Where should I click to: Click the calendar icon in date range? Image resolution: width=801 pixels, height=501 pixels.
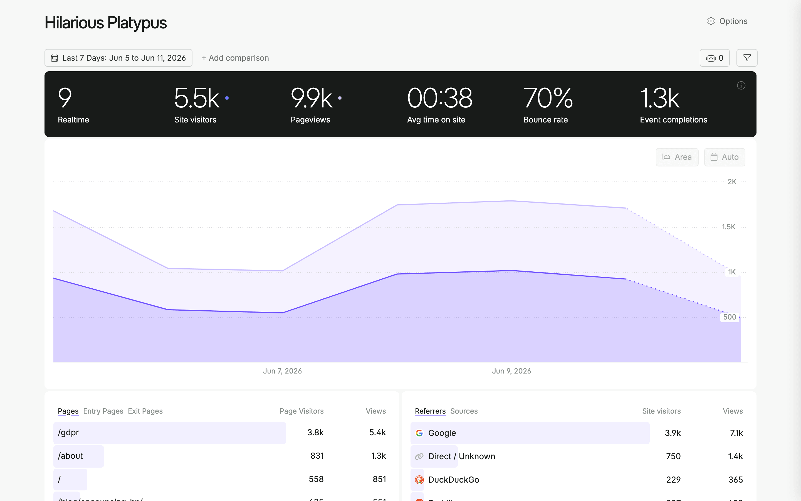(54, 58)
